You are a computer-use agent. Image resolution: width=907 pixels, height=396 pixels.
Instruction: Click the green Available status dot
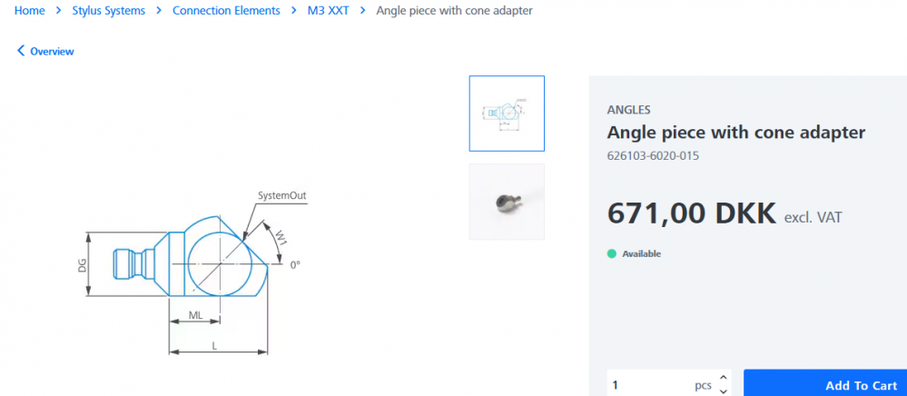point(612,253)
